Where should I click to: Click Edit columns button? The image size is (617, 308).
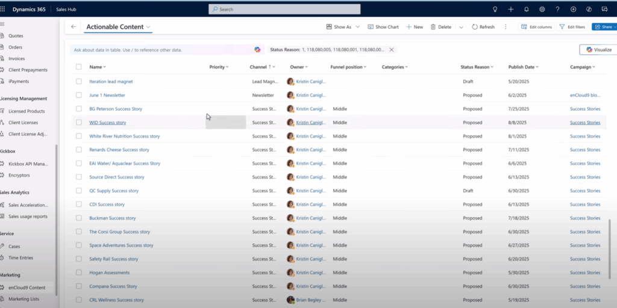pyautogui.click(x=536, y=26)
